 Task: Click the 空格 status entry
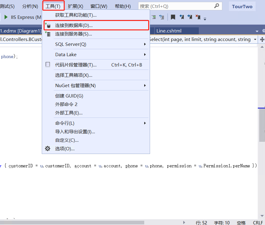coord(241,223)
